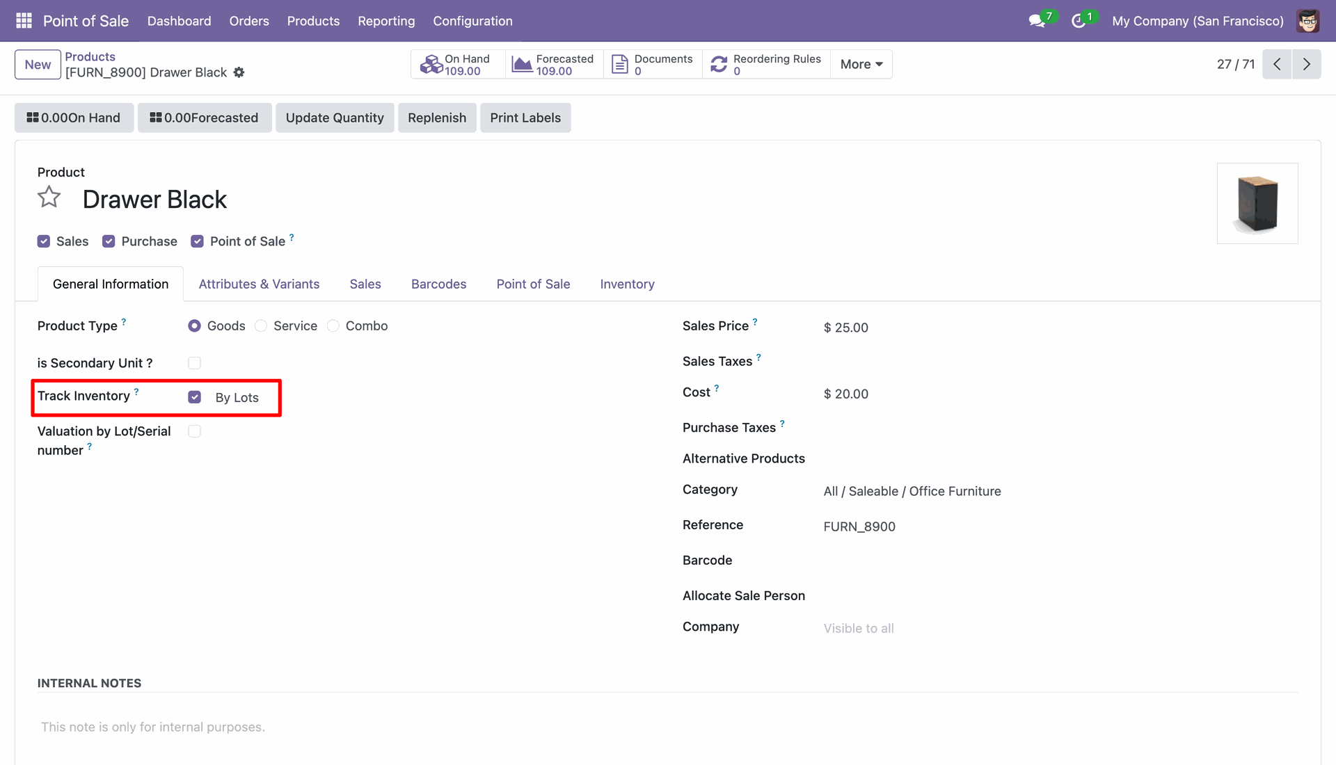Open the discuss messages icon

[x=1037, y=21]
